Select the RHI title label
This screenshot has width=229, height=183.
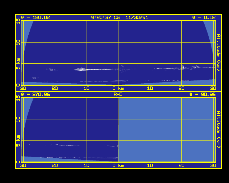(118, 95)
